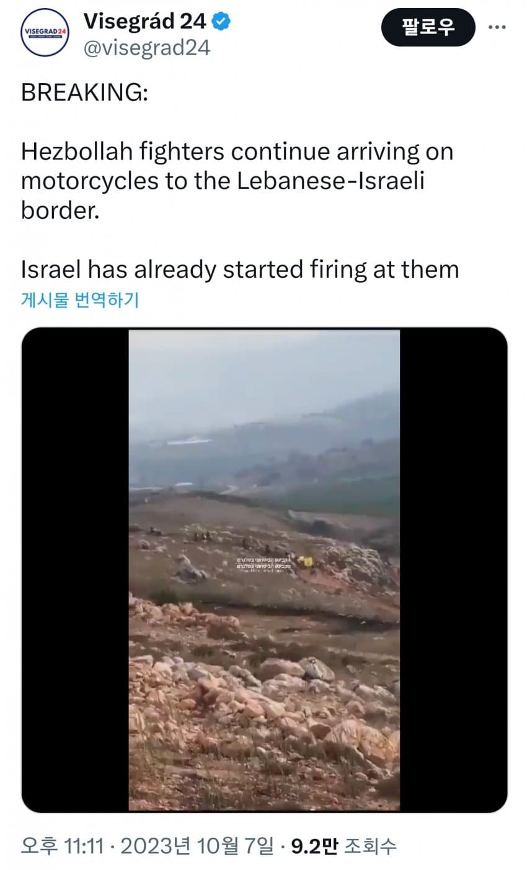Screen dimensions: 527x870
Task: Open the Visegrád 24 profile avatar
Action: [45, 32]
